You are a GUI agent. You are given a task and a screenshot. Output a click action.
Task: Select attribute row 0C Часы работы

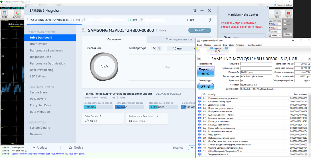click(x=253, y=134)
